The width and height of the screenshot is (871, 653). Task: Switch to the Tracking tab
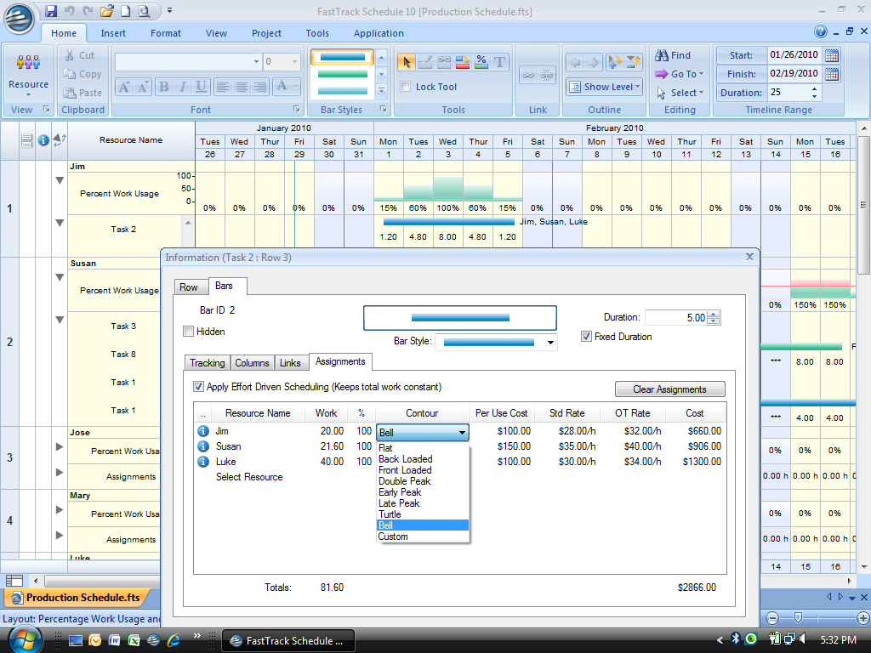(207, 363)
